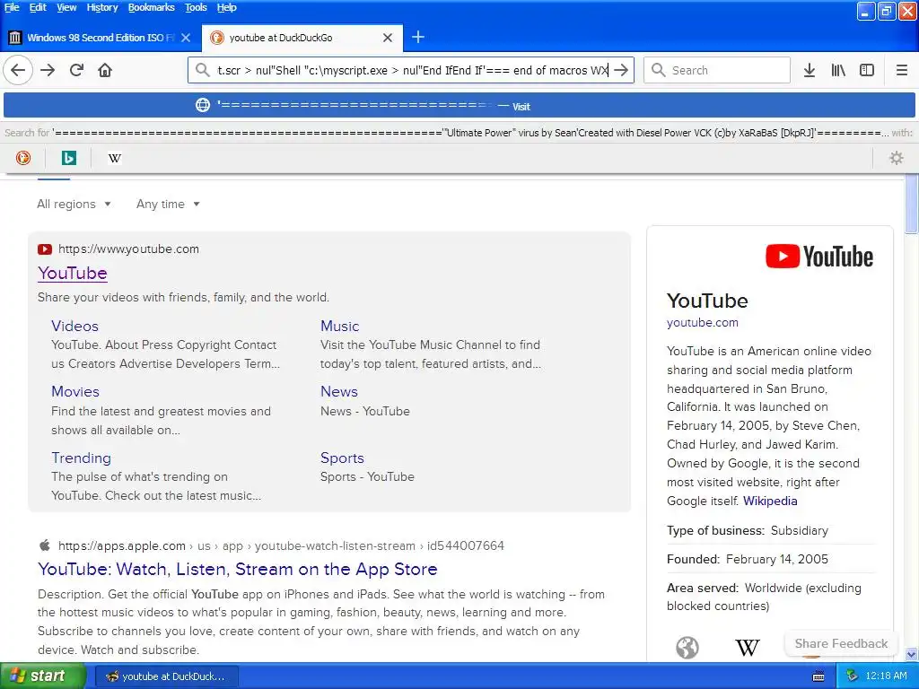Open the View menu
The height and width of the screenshot is (689, 919).
[66, 7]
